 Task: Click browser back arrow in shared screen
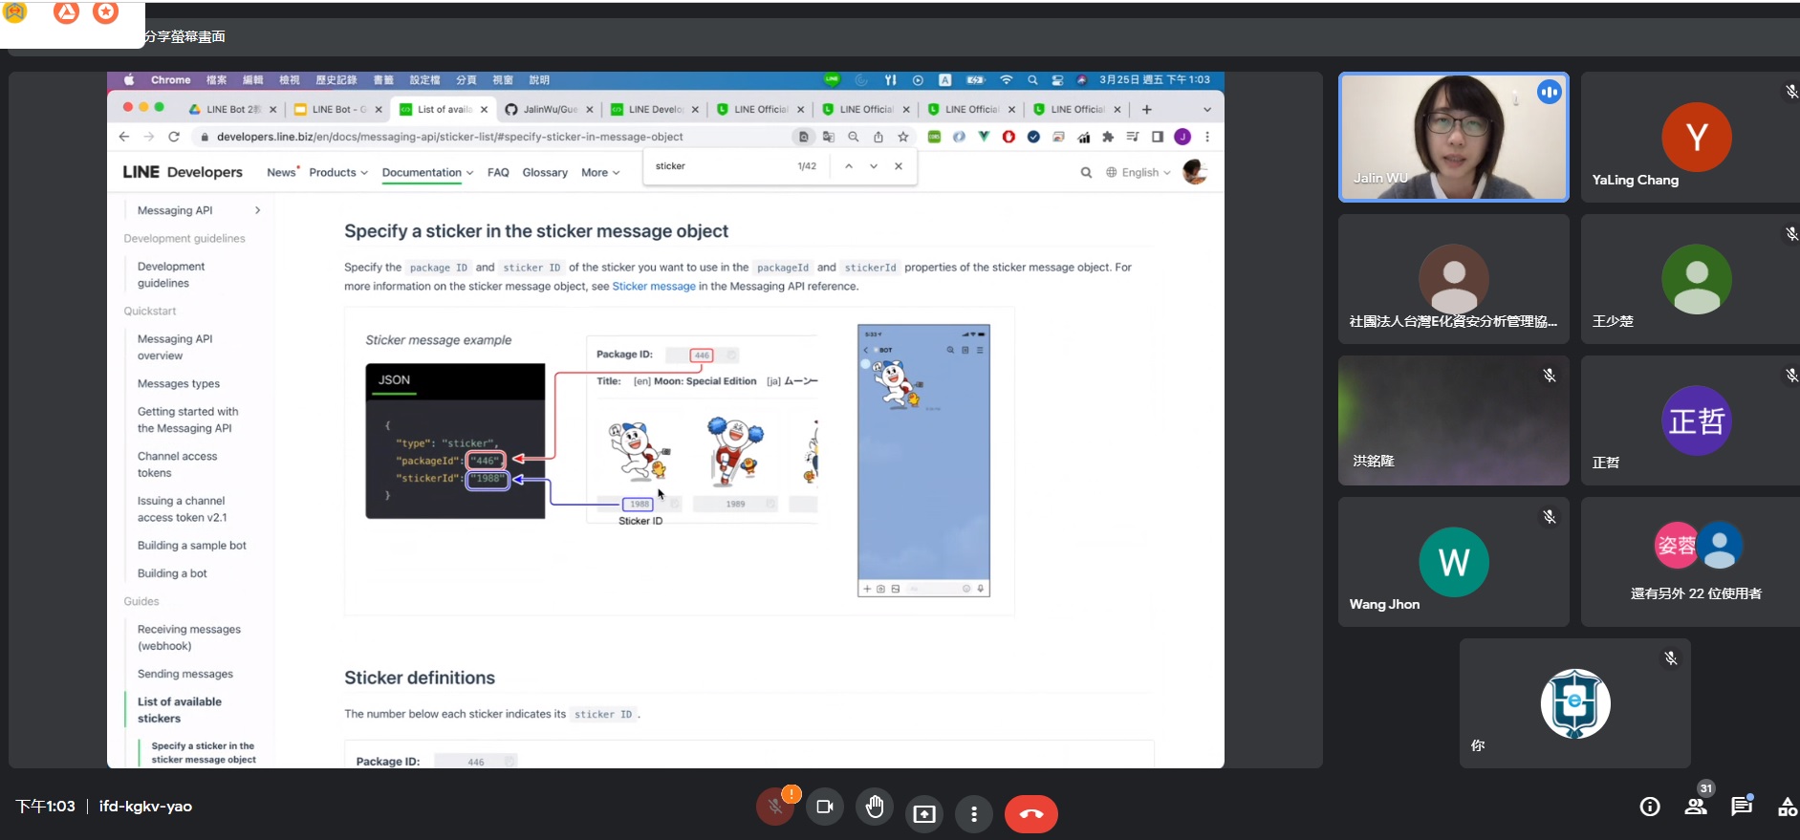click(x=124, y=137)
